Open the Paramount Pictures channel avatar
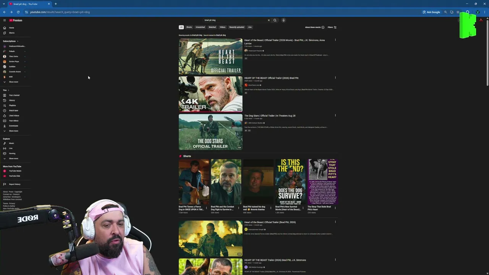 point(246,50)
